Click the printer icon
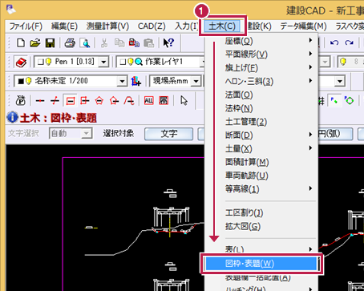 point(70,42)
